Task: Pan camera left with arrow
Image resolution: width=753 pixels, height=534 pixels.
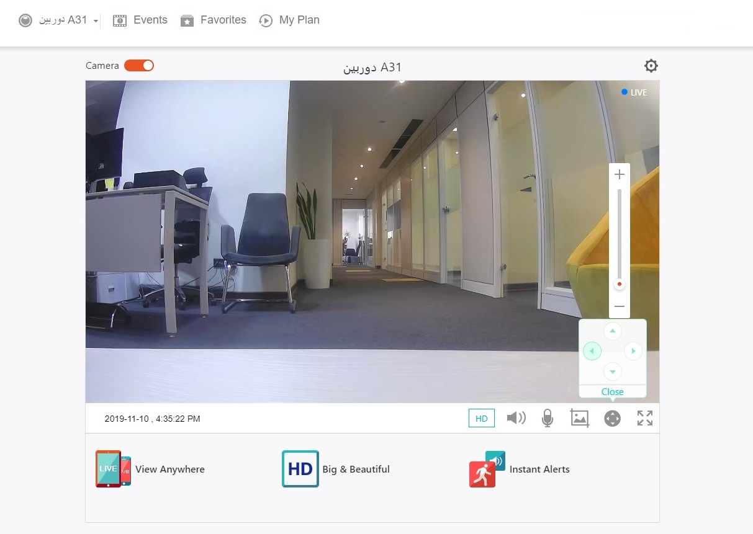Action: point(592,351)
